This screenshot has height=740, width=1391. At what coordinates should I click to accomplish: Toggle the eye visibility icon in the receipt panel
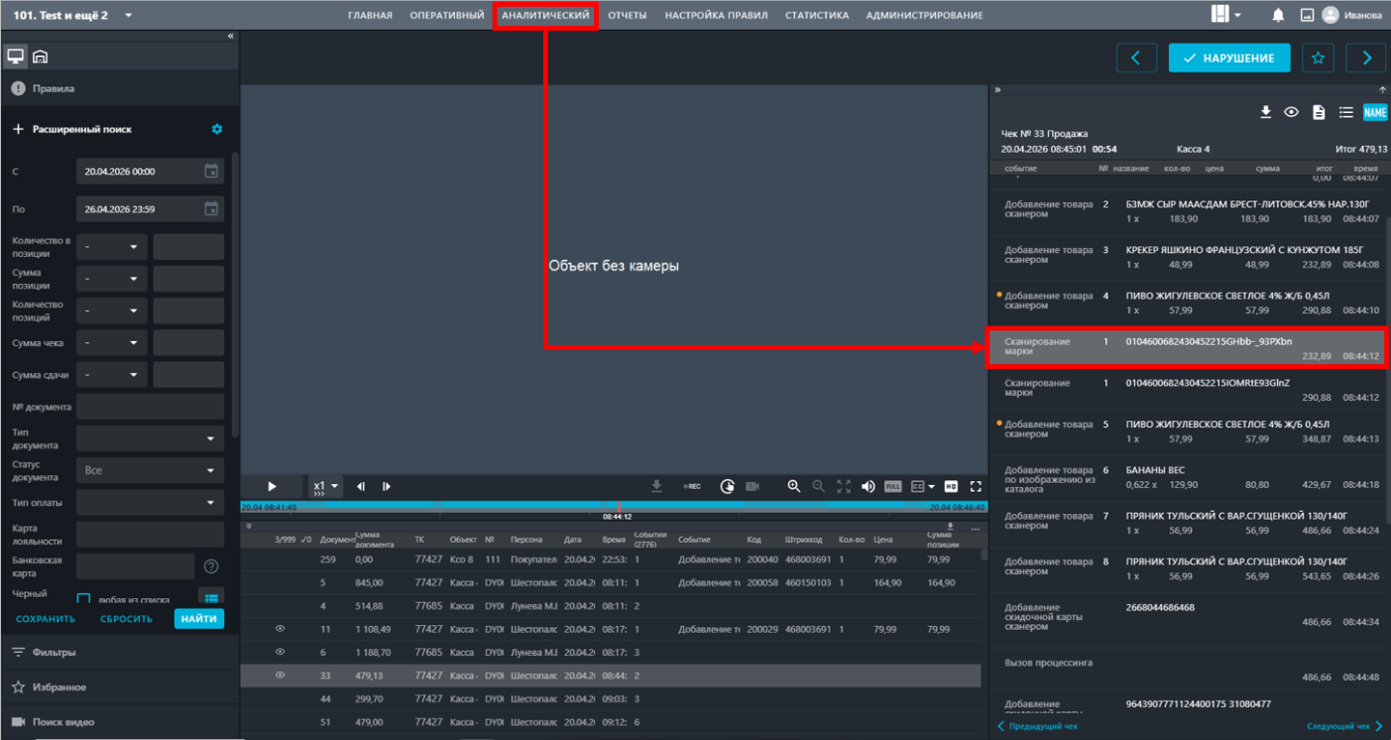coord(1292,112)
